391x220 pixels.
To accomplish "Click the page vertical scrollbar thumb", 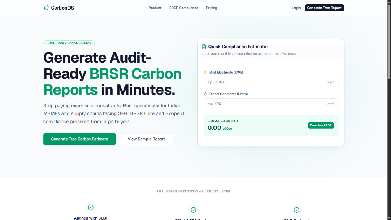I will click(389, 41).
